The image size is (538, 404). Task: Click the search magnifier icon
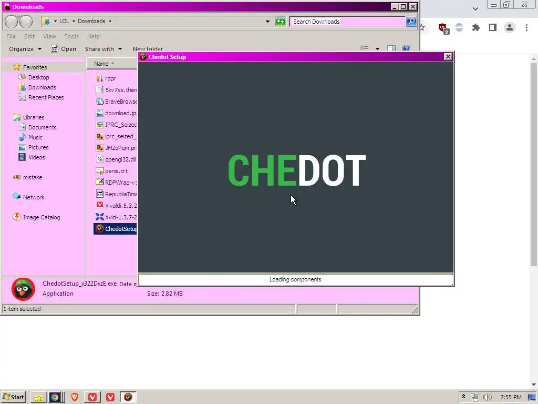(411, 22)
